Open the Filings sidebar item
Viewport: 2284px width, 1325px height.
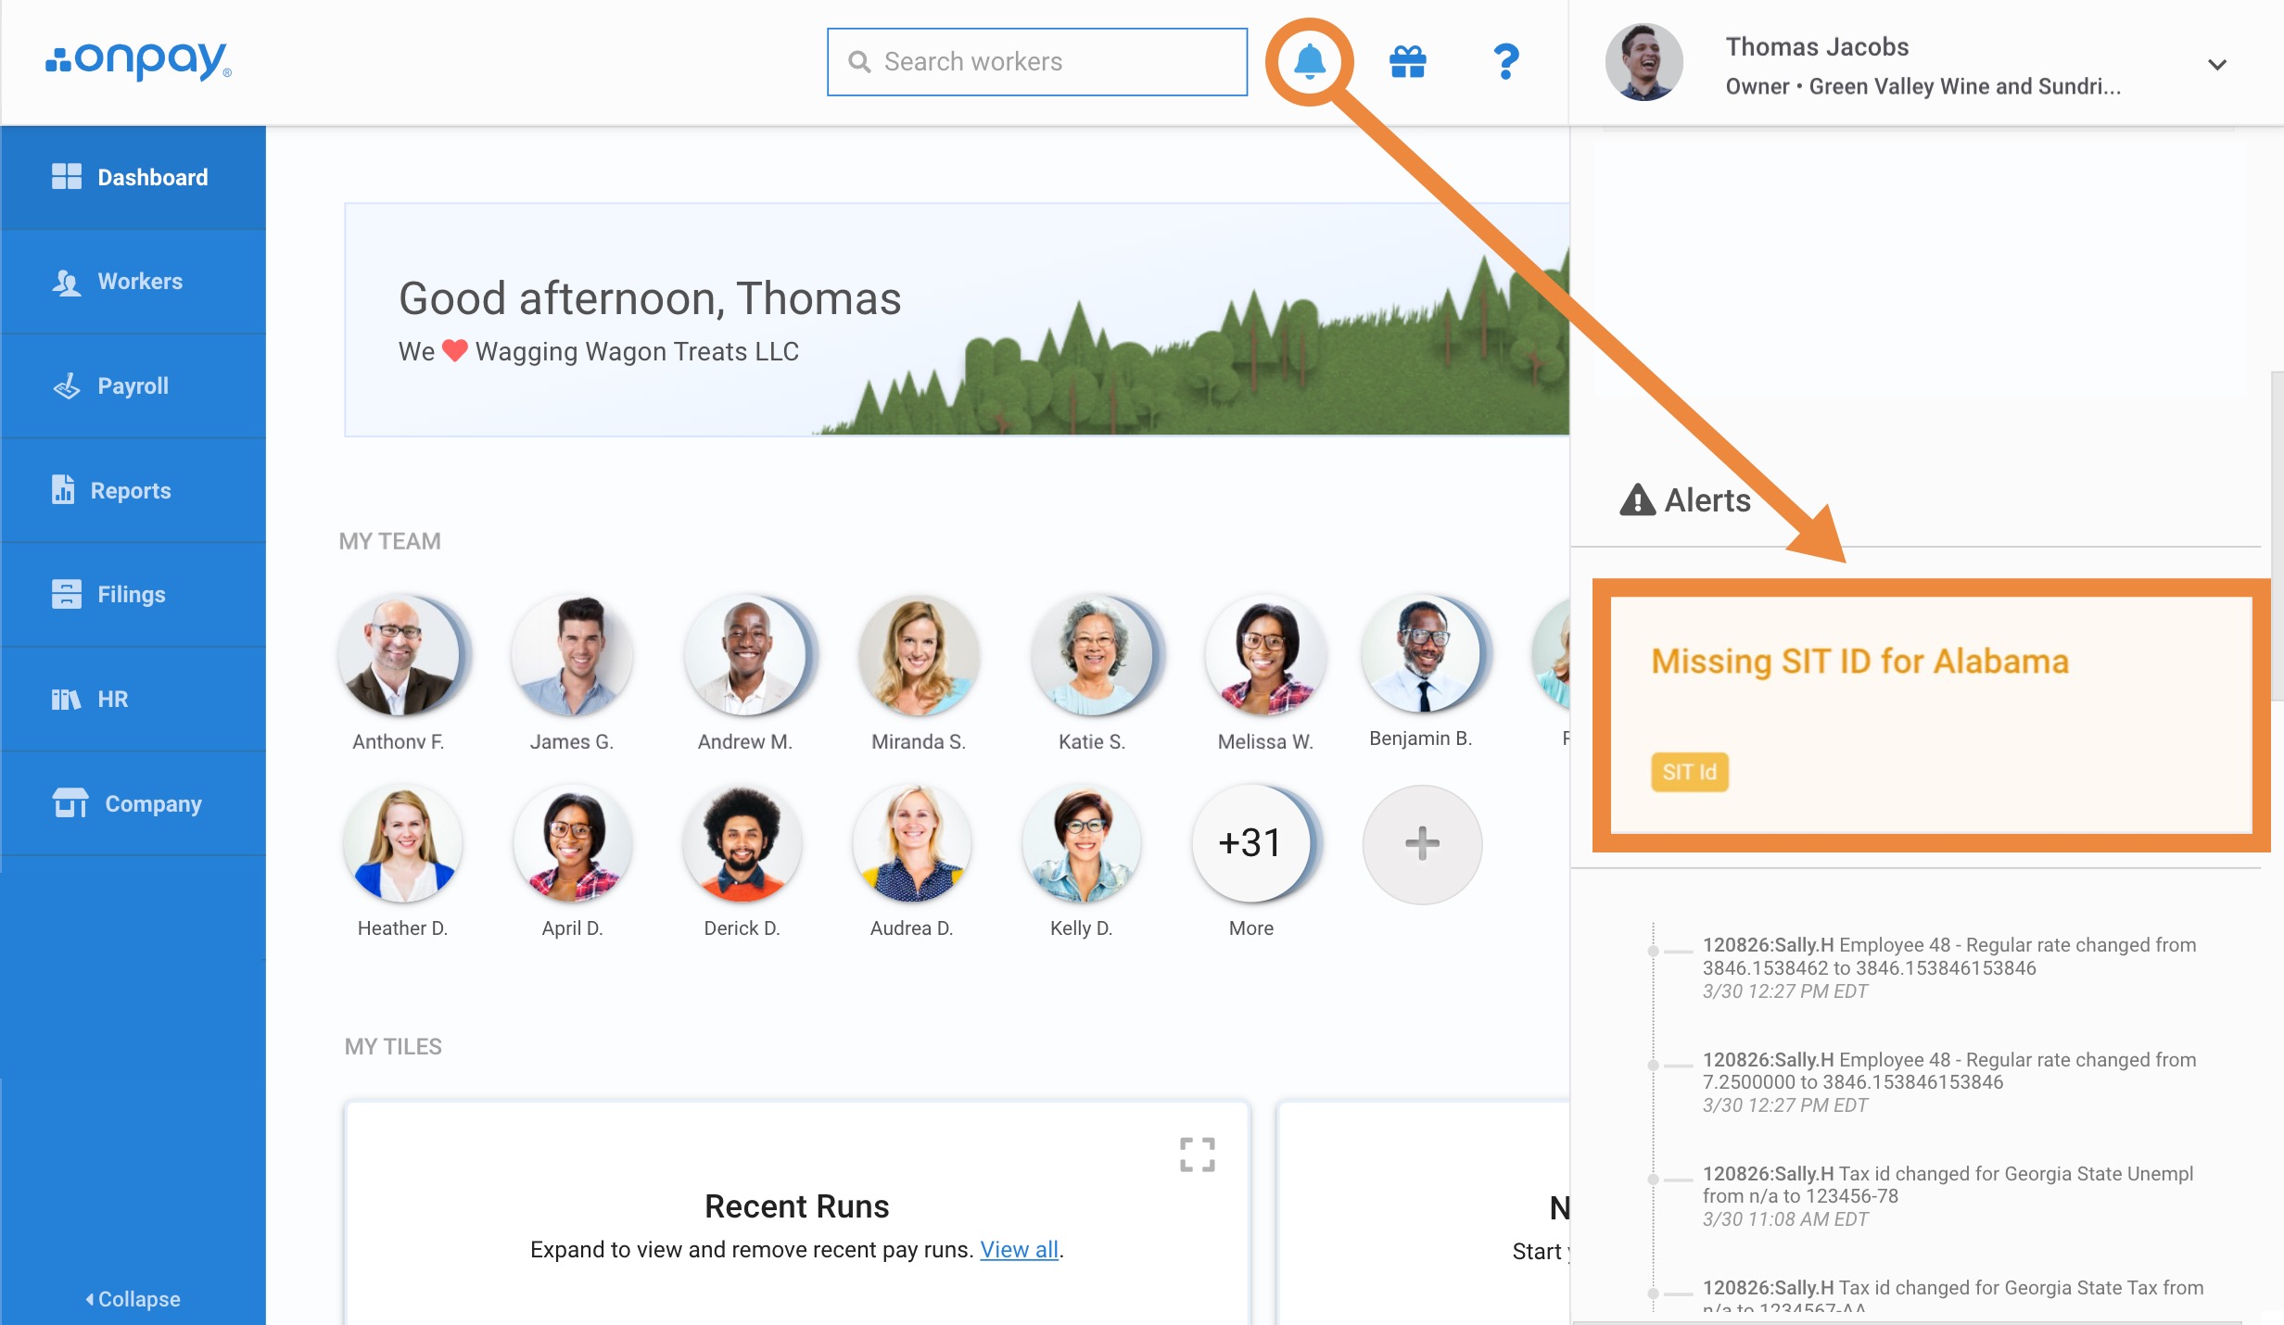click(x=133, y=594)
